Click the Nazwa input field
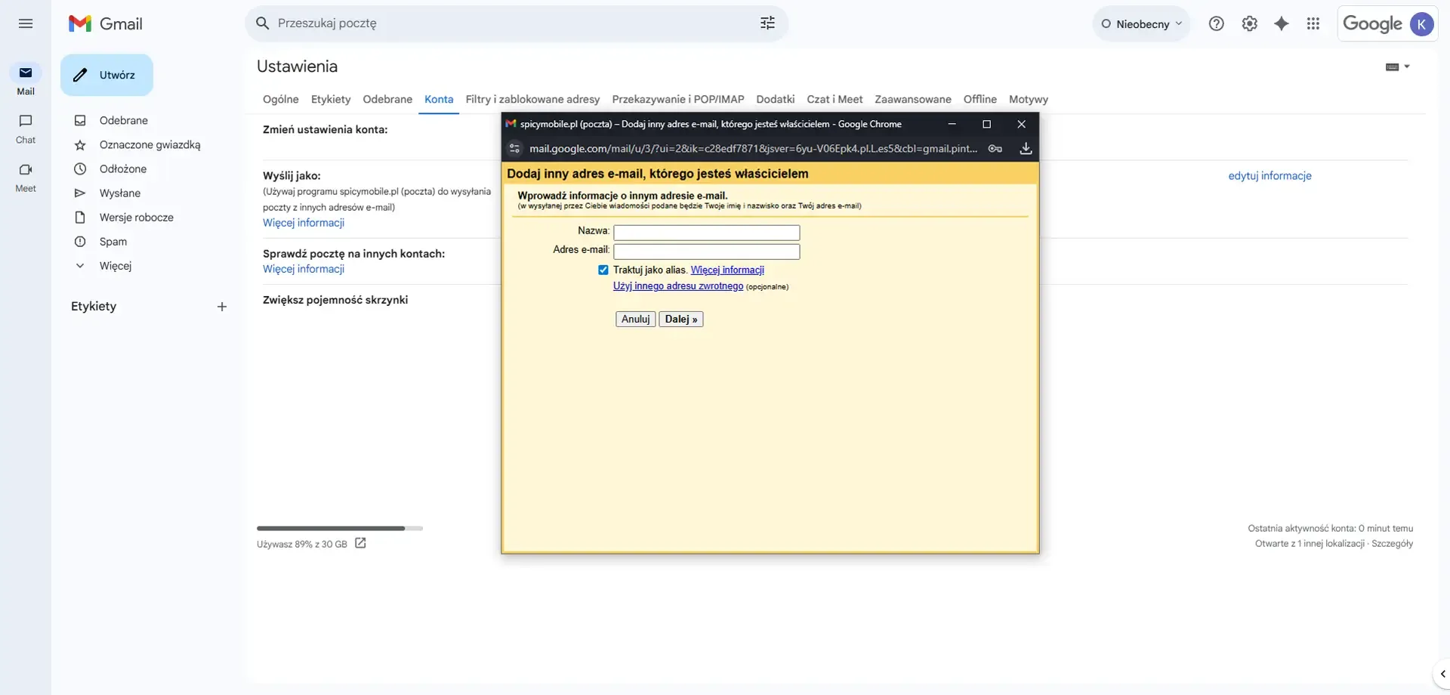Screen dimensions: 1450x695 706,232
